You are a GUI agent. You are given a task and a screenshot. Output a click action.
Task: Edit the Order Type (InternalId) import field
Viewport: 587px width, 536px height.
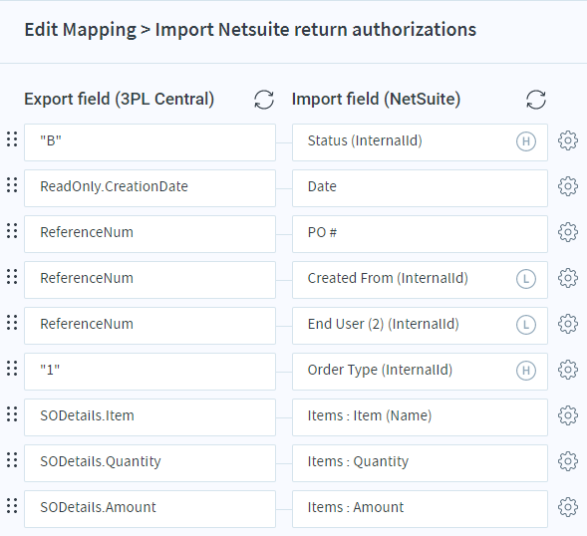[x=420, y=372]
